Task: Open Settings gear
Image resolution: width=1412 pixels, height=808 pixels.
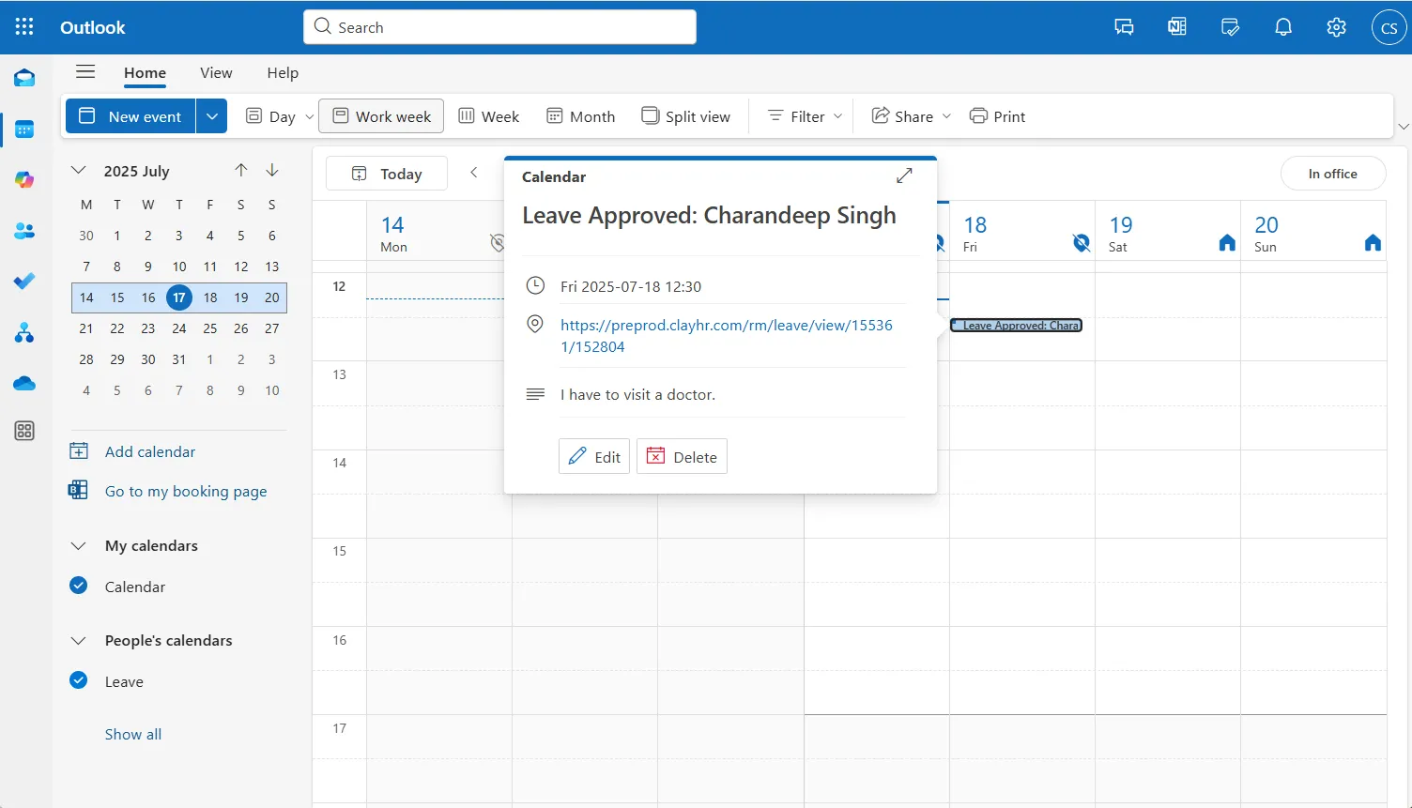Action: [1336, 27]
